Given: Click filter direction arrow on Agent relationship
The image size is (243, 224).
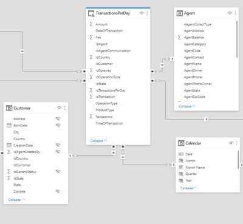Looking at the screenshot, I should coord(162,66).
